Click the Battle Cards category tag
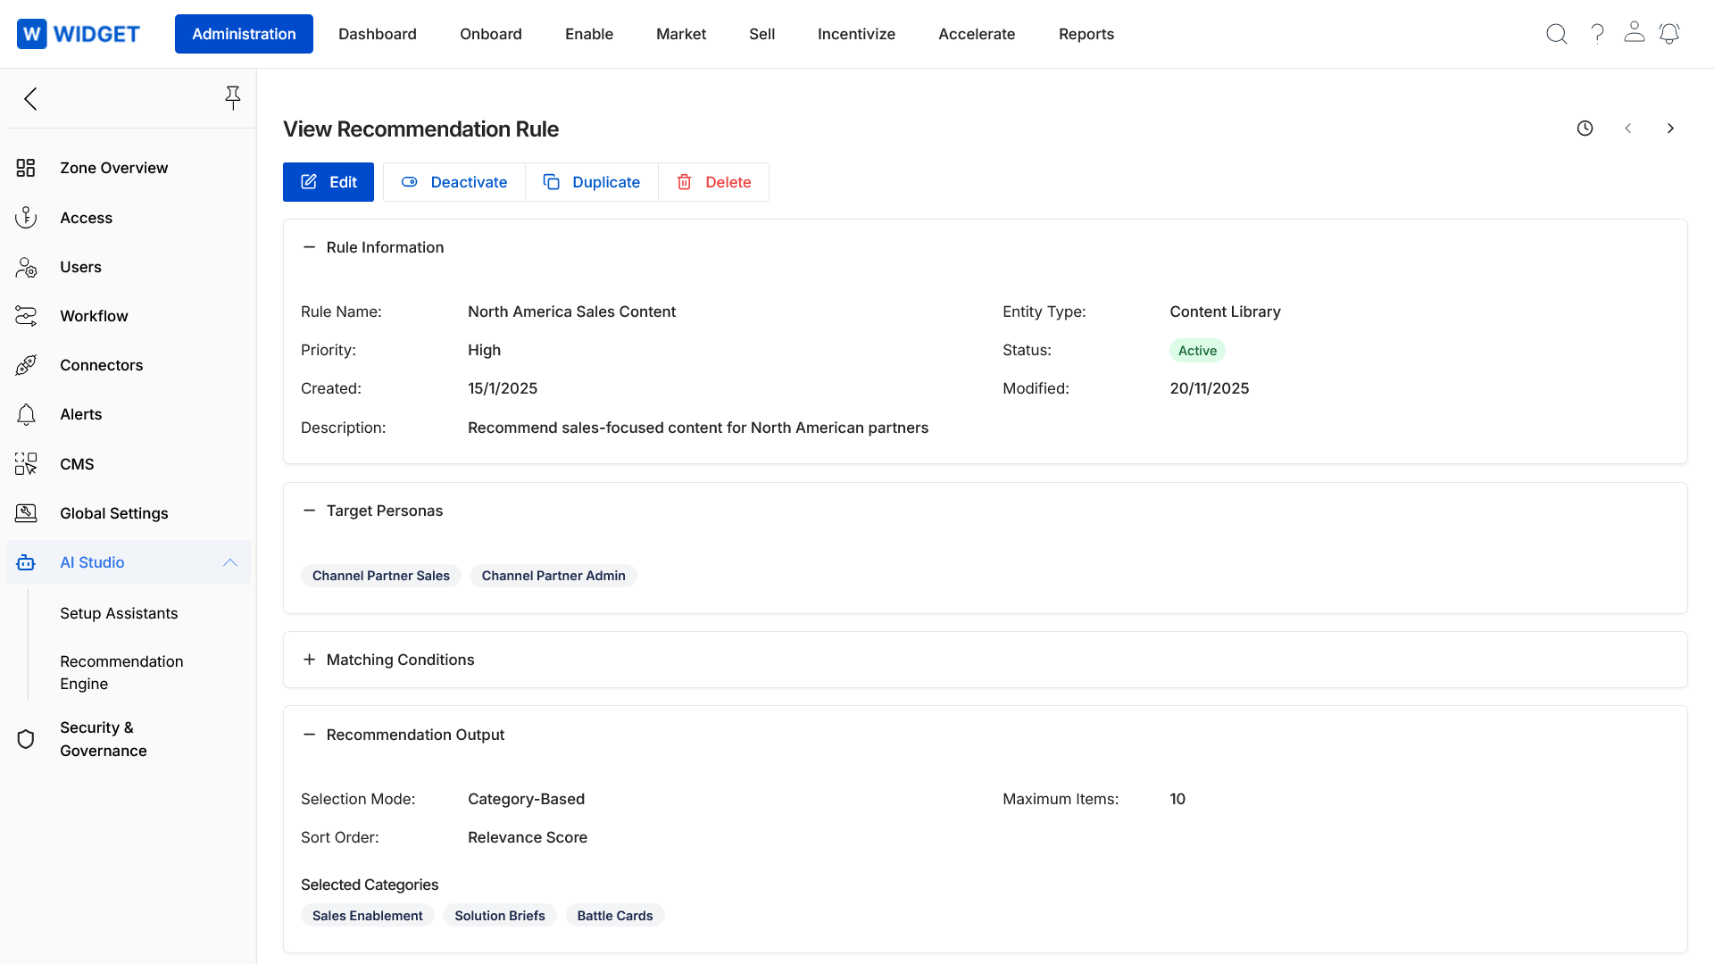The image size is (1714, 964). point(615,916)
